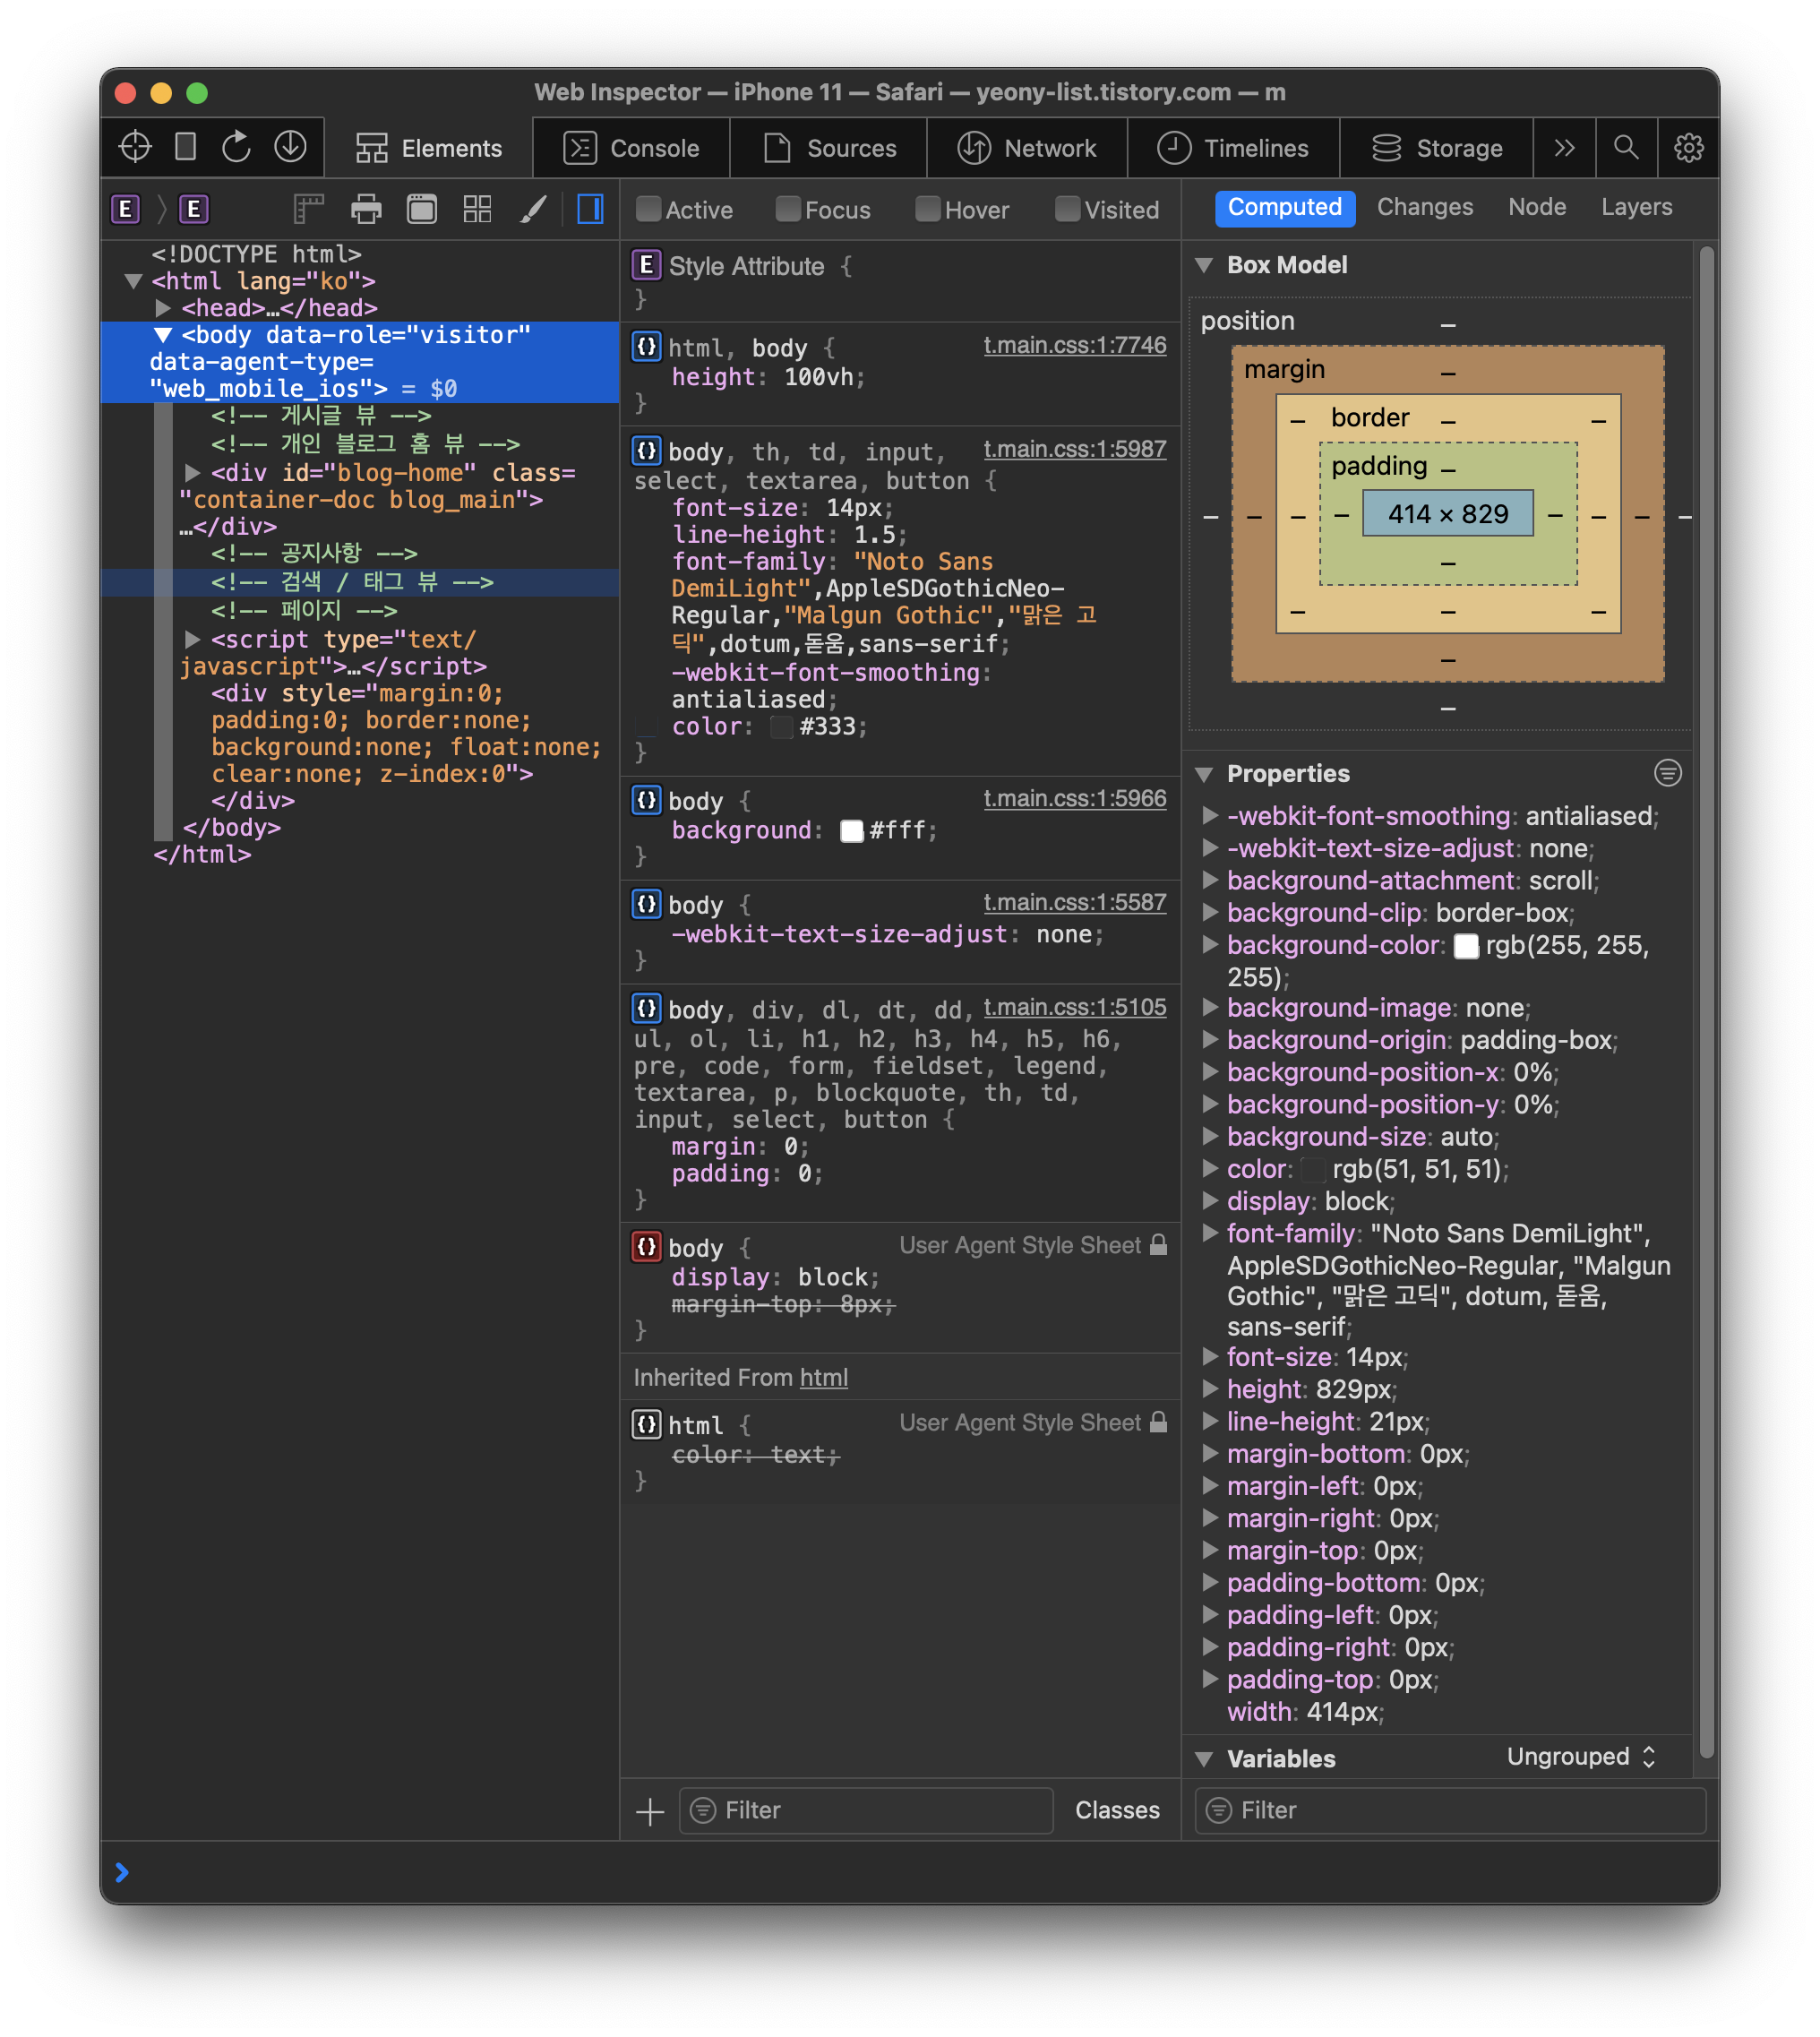The image size is (1820, 2037).
Task: Open the Changes sidebar tab
Action: click(1424, 207)
